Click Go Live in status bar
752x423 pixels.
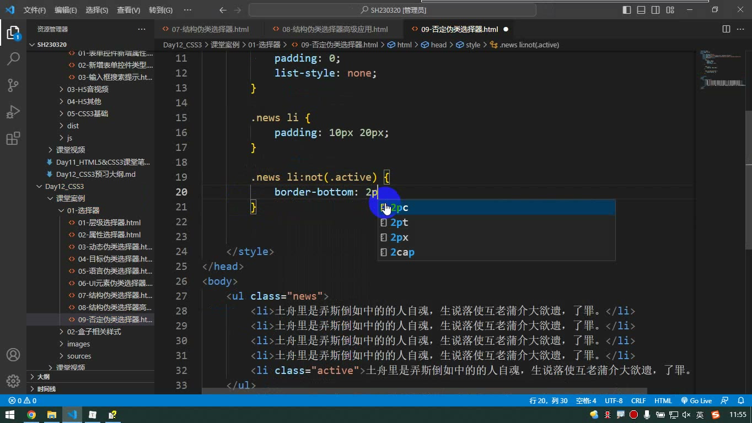coord(696,401)
